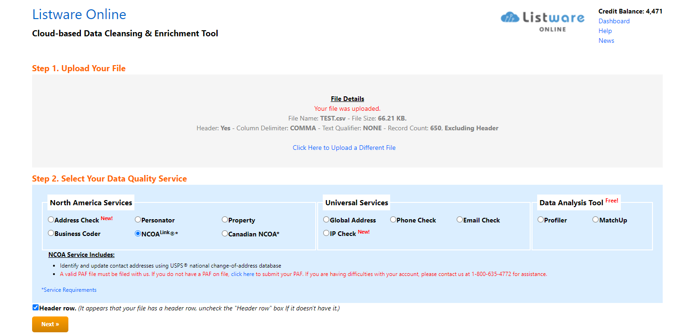The image size is (692, 336).
Task: Select the Address Check radio button
Action: pos(51,220)
